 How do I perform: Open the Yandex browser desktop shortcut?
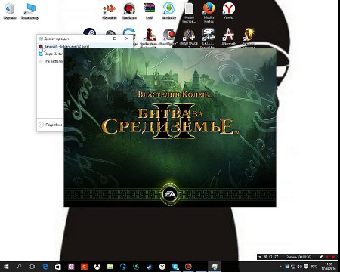[229, 11]
